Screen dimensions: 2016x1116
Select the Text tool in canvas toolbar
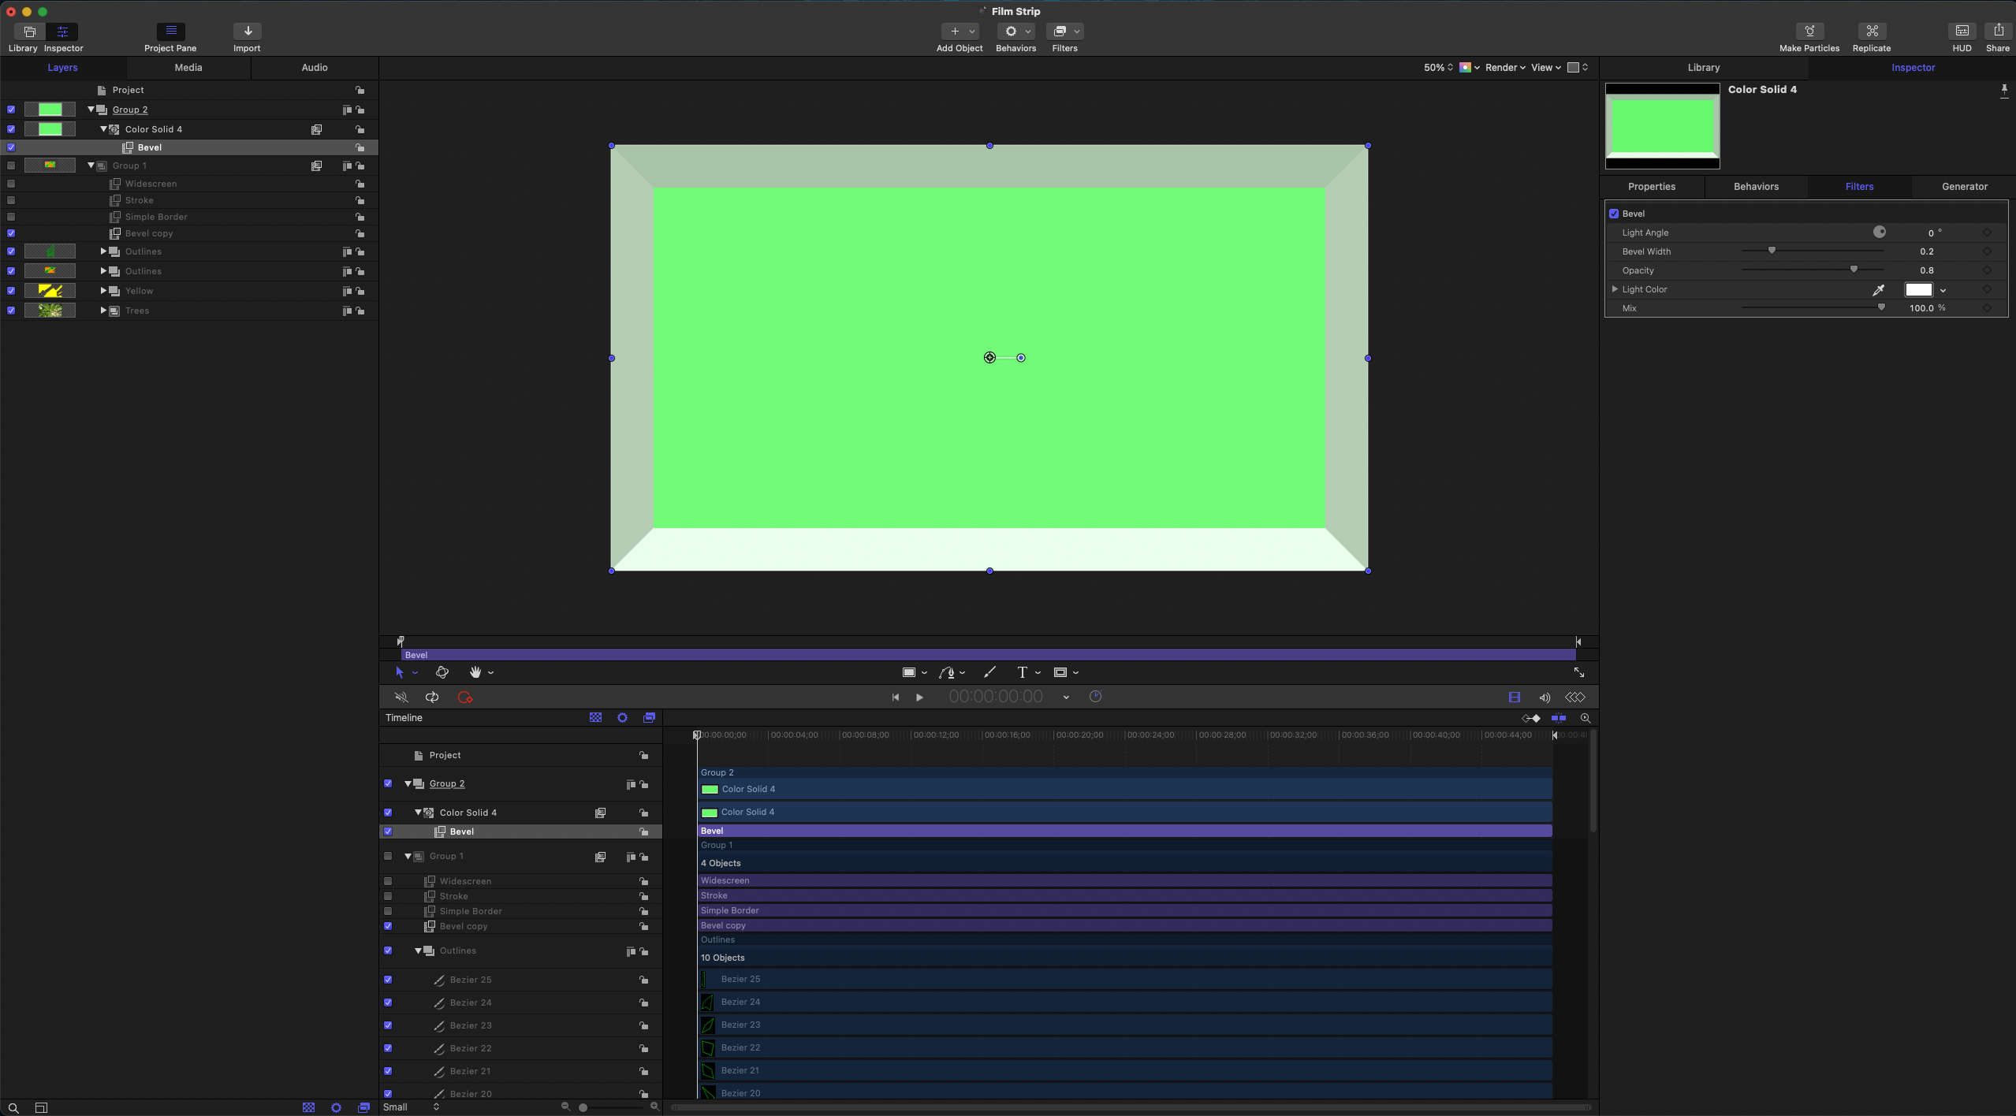[x=1023, y=672]
